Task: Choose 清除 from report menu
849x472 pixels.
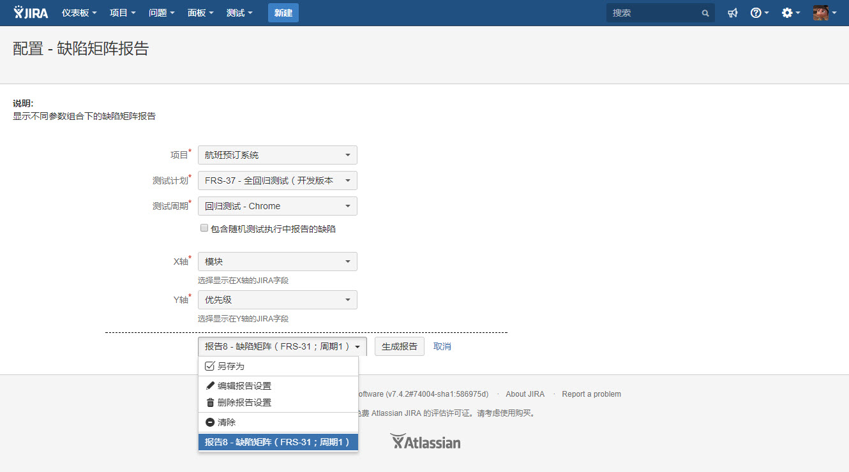Action: tap(278, 422)
